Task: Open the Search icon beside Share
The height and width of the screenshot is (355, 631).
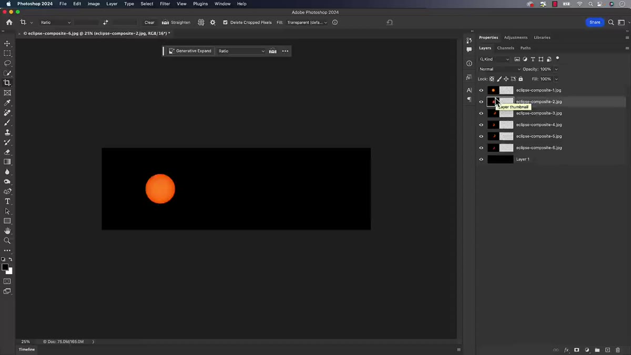Action: (611, 23)
